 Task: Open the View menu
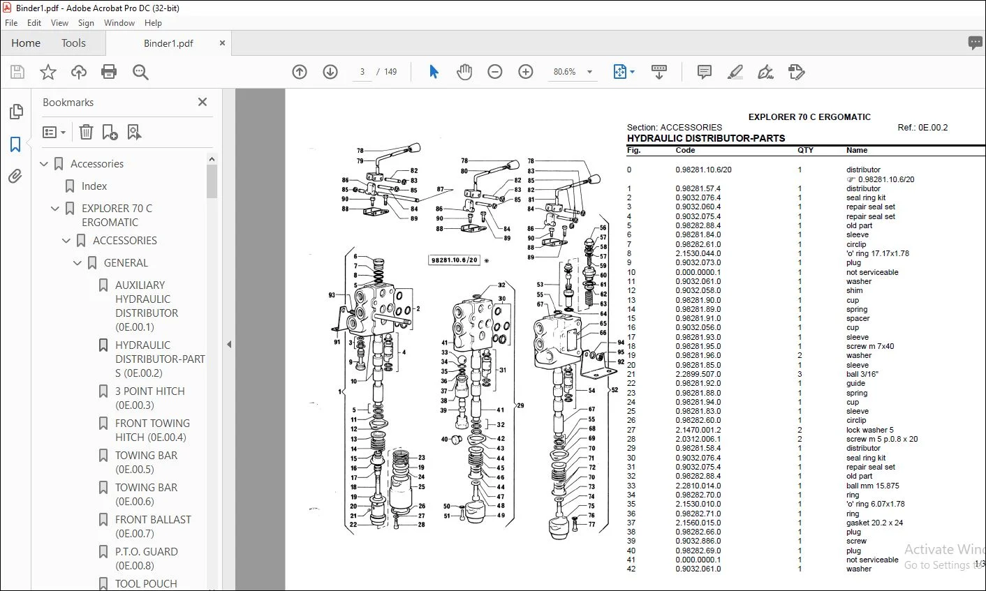pos(60,23)
